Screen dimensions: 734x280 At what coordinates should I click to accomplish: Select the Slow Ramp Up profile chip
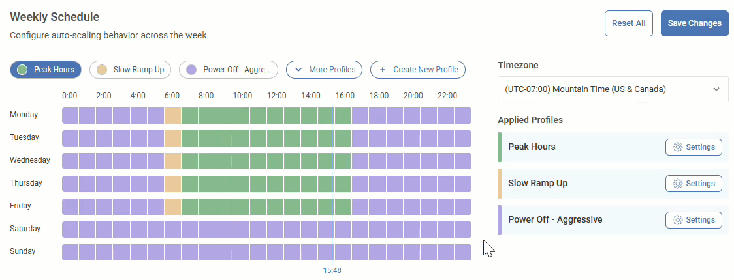point(131,70)
